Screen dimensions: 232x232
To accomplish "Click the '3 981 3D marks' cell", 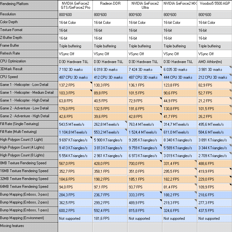I will (x=215, y=70).
